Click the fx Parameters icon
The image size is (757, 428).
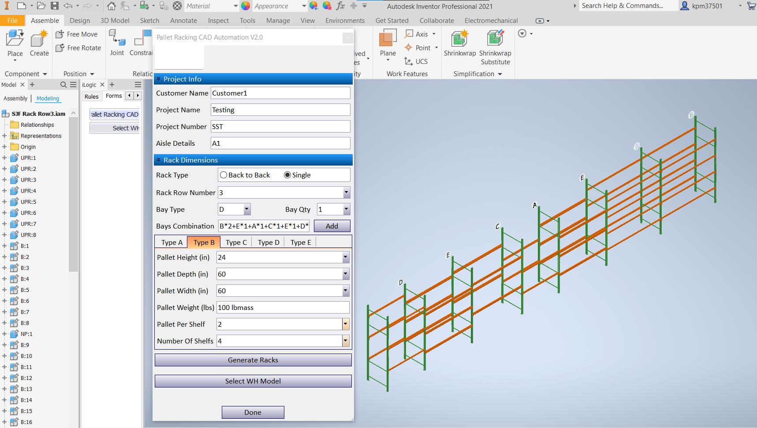[340, 6]
